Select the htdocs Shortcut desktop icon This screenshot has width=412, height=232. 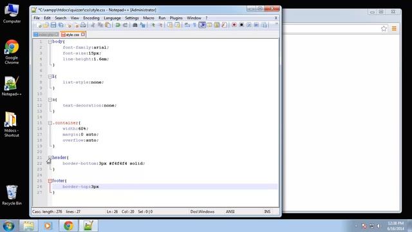click(x=12, y=124)
